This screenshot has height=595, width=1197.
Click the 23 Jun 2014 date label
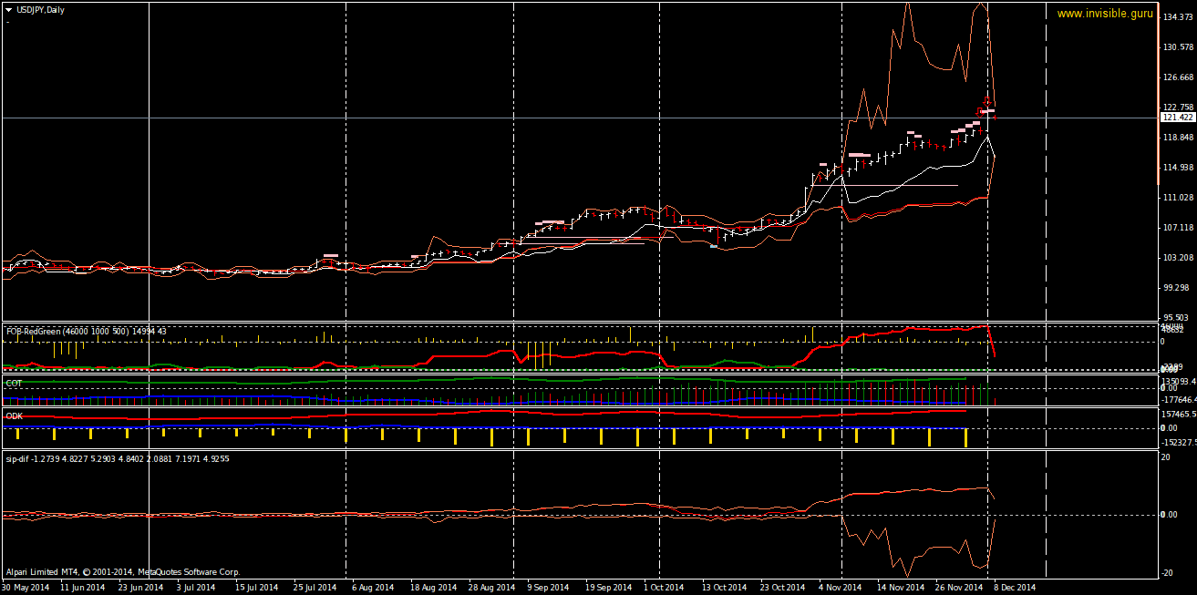pyautogui.click(x=141, y=588)
